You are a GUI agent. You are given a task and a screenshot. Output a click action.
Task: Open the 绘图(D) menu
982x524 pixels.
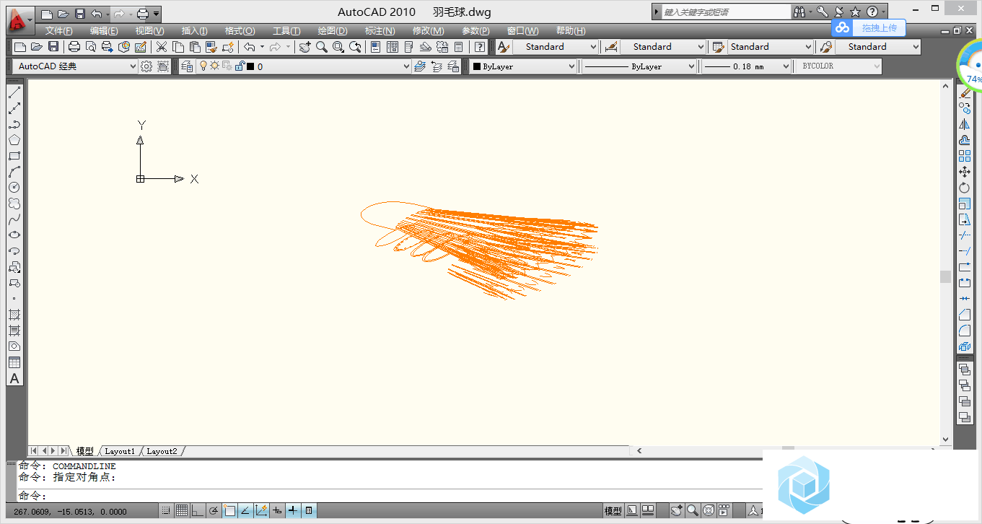point(333,31)
